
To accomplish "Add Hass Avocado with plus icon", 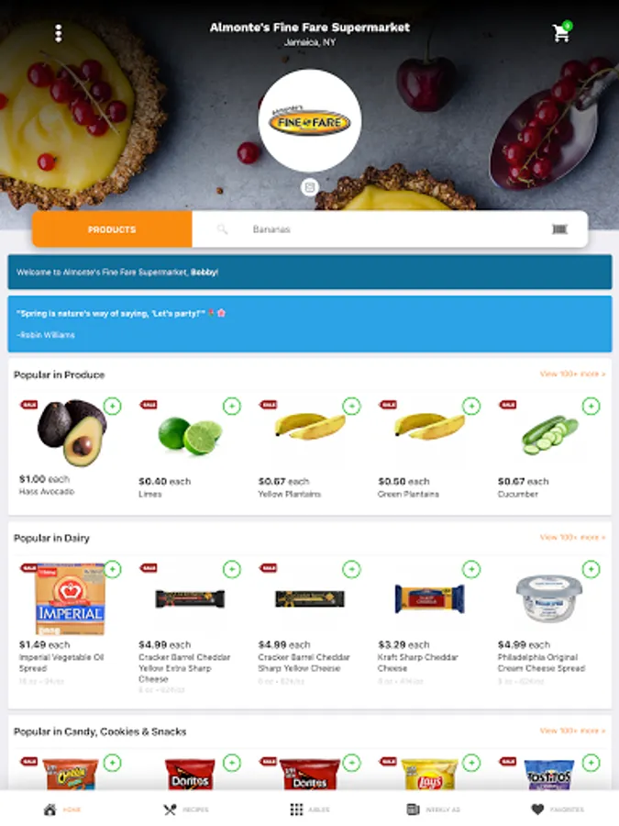I will click(112, 407).
